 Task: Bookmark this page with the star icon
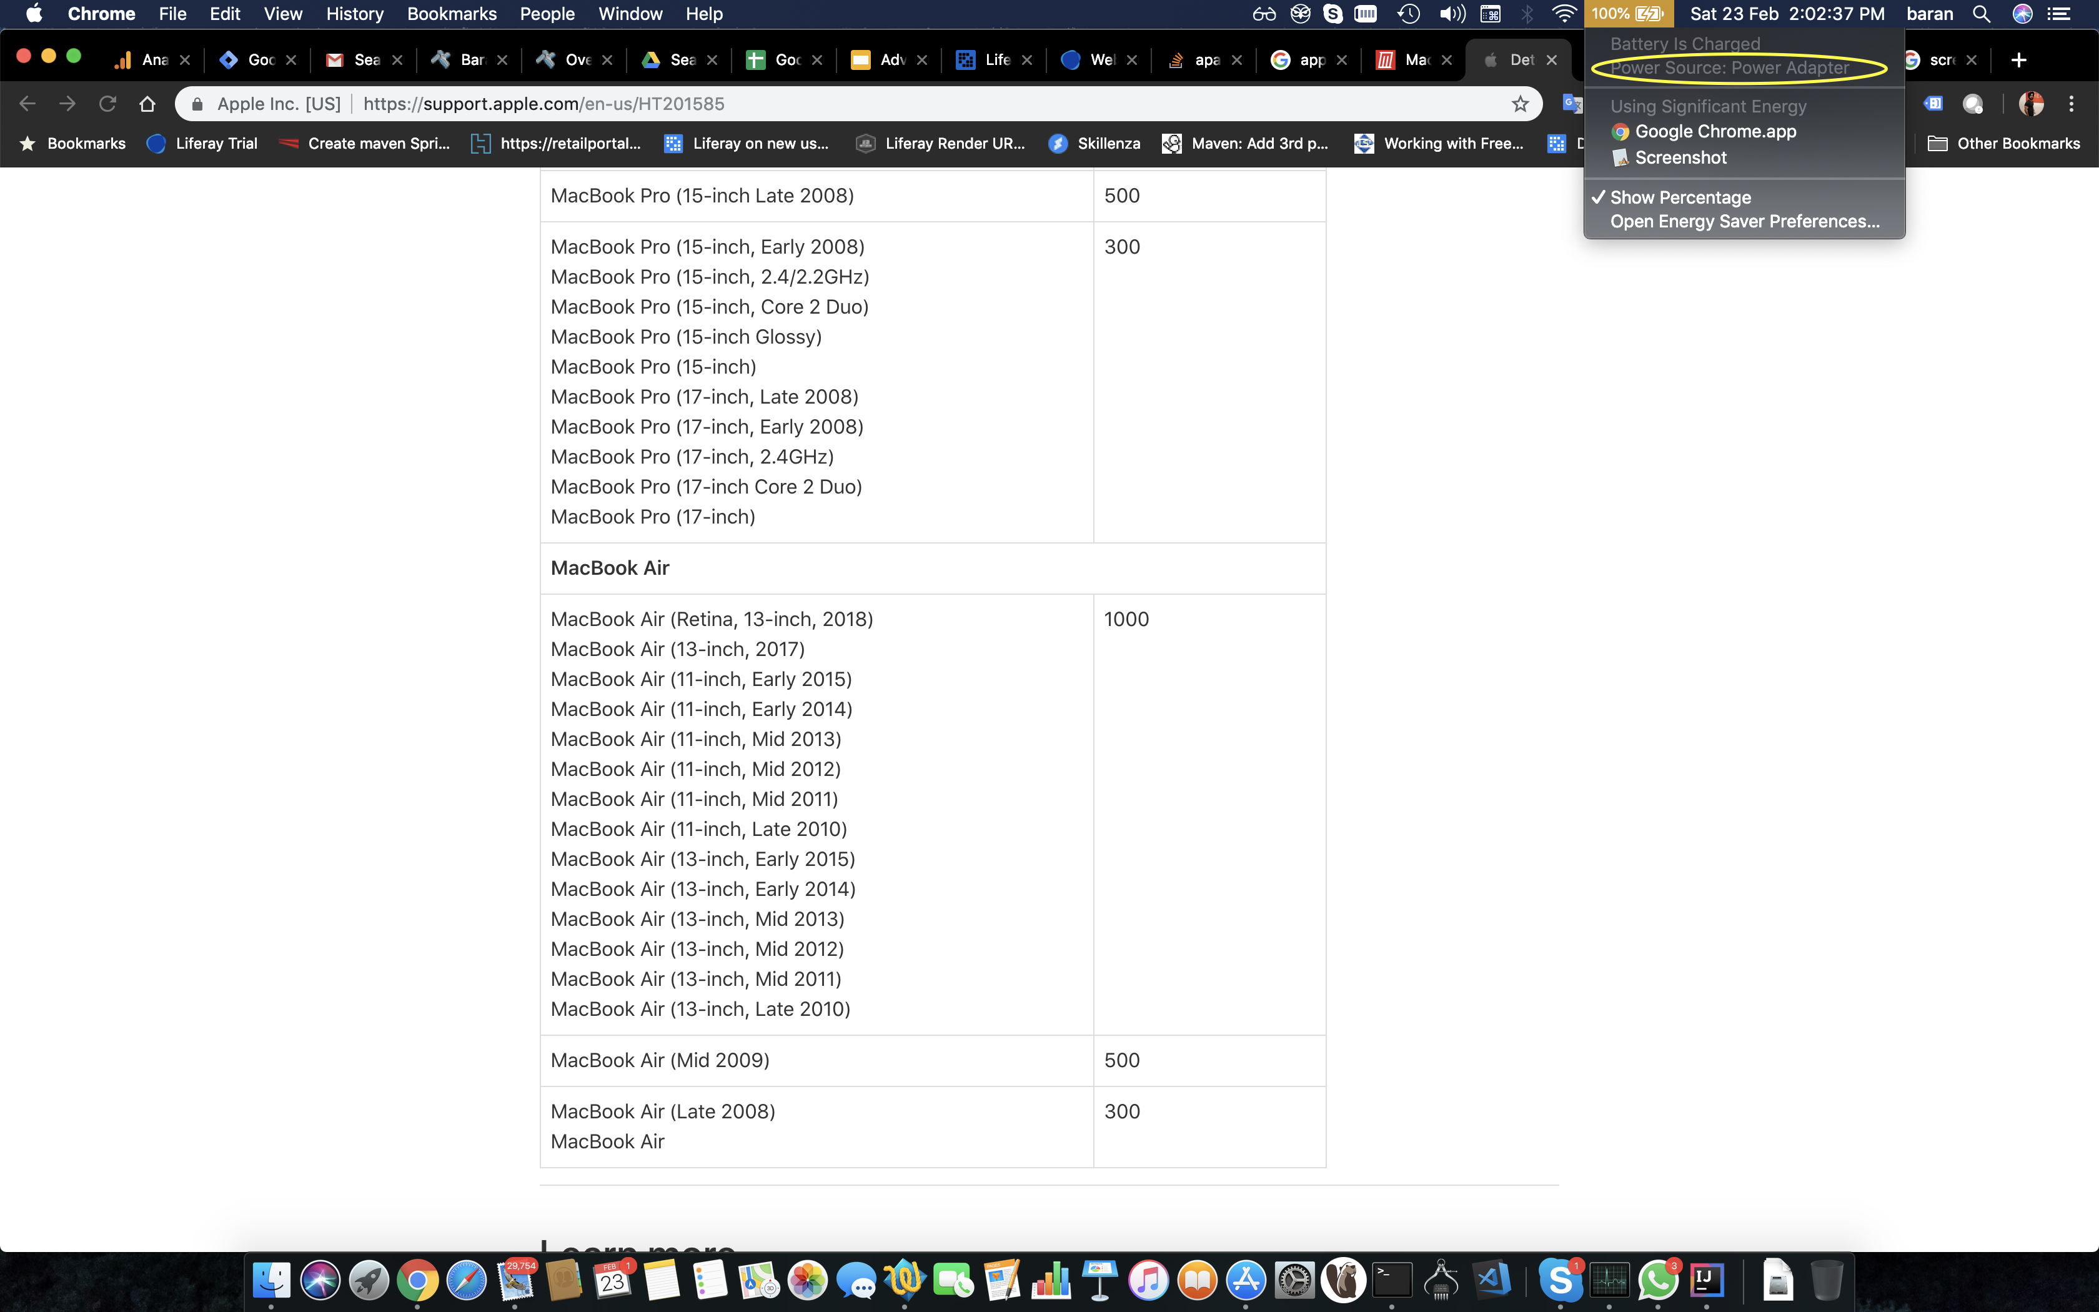tap(1520, 104)
